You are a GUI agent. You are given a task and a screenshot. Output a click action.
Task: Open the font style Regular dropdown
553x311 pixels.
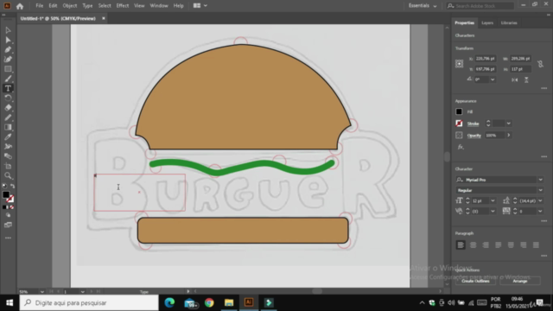(540, 190)
